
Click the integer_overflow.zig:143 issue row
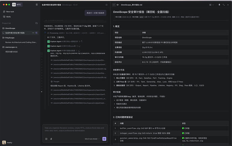(x=171, y=133)
